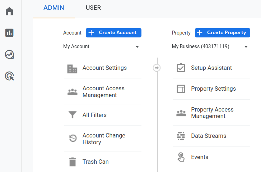This screenshot has height=172, width=261.
Task: Click the All Filters funnel icon
Action: [73, 115]
